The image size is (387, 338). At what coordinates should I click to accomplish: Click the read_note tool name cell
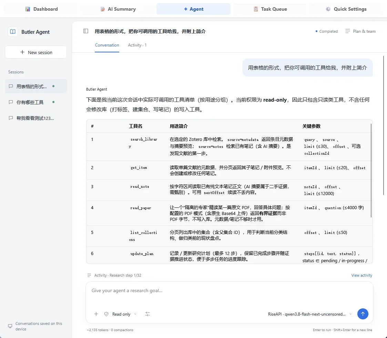point(140,187)
